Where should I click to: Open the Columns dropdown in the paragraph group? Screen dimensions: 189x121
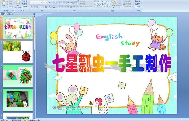coord(75,7)
